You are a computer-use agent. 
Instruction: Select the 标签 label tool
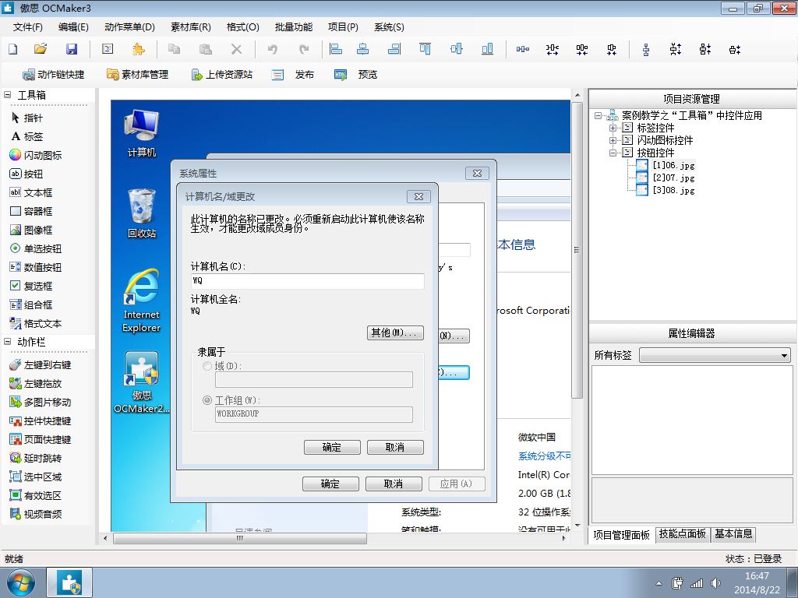[27, 136]
